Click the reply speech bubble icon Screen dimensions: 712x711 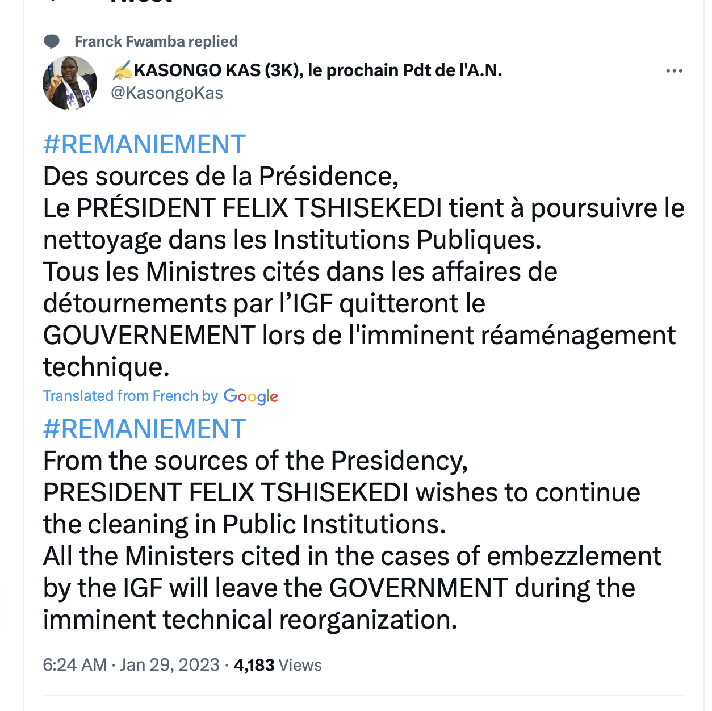52,41
